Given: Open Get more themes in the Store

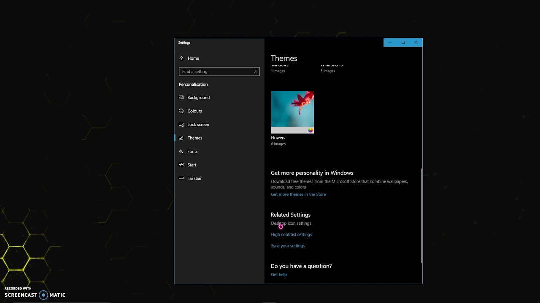Looking at the screenshot, I should (x=298, y=194).
